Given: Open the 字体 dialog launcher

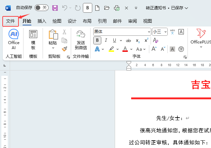Looking at the screenshot, I should (185, 57).
